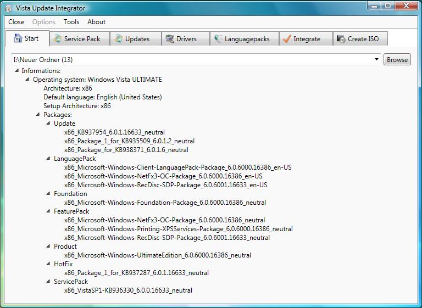Screen dimensions: 422x308
Task: Click the HotFix category label
Action: (63, 264)
